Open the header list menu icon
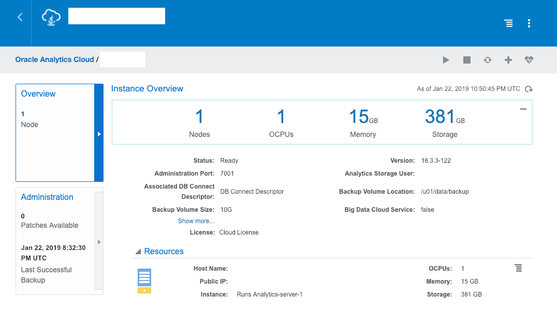 click(x=509, y=23)
